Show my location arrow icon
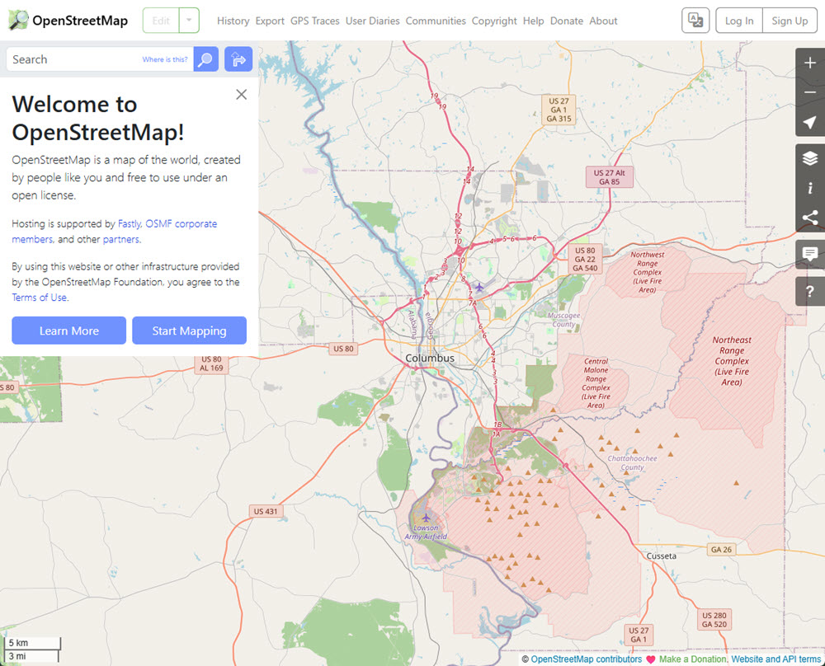This screenshot has height=666, width=825. pyautogui.click(x=810, y=122)
